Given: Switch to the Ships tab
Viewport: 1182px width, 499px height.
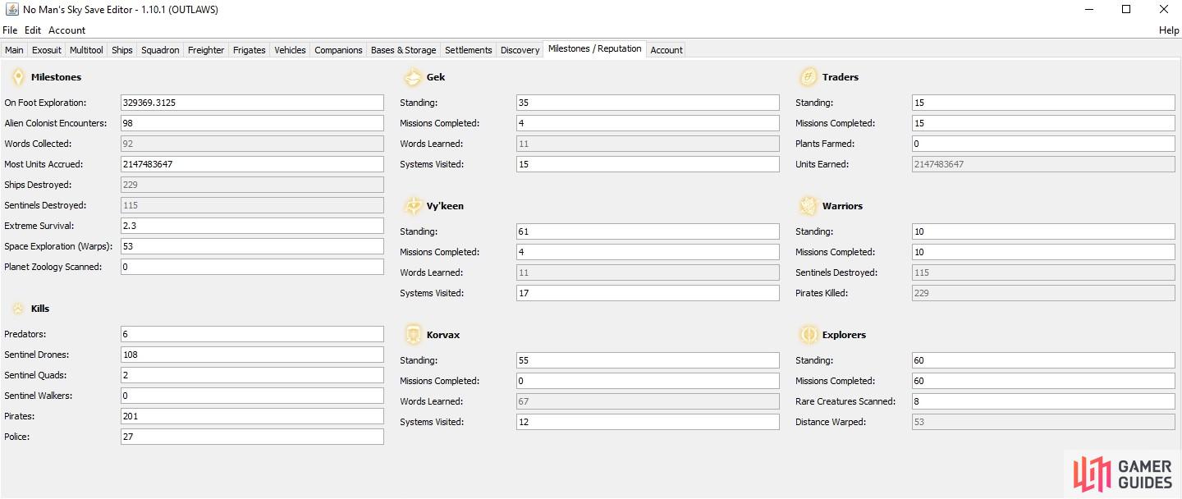Looking at the screenshot, I should [122, 50].
